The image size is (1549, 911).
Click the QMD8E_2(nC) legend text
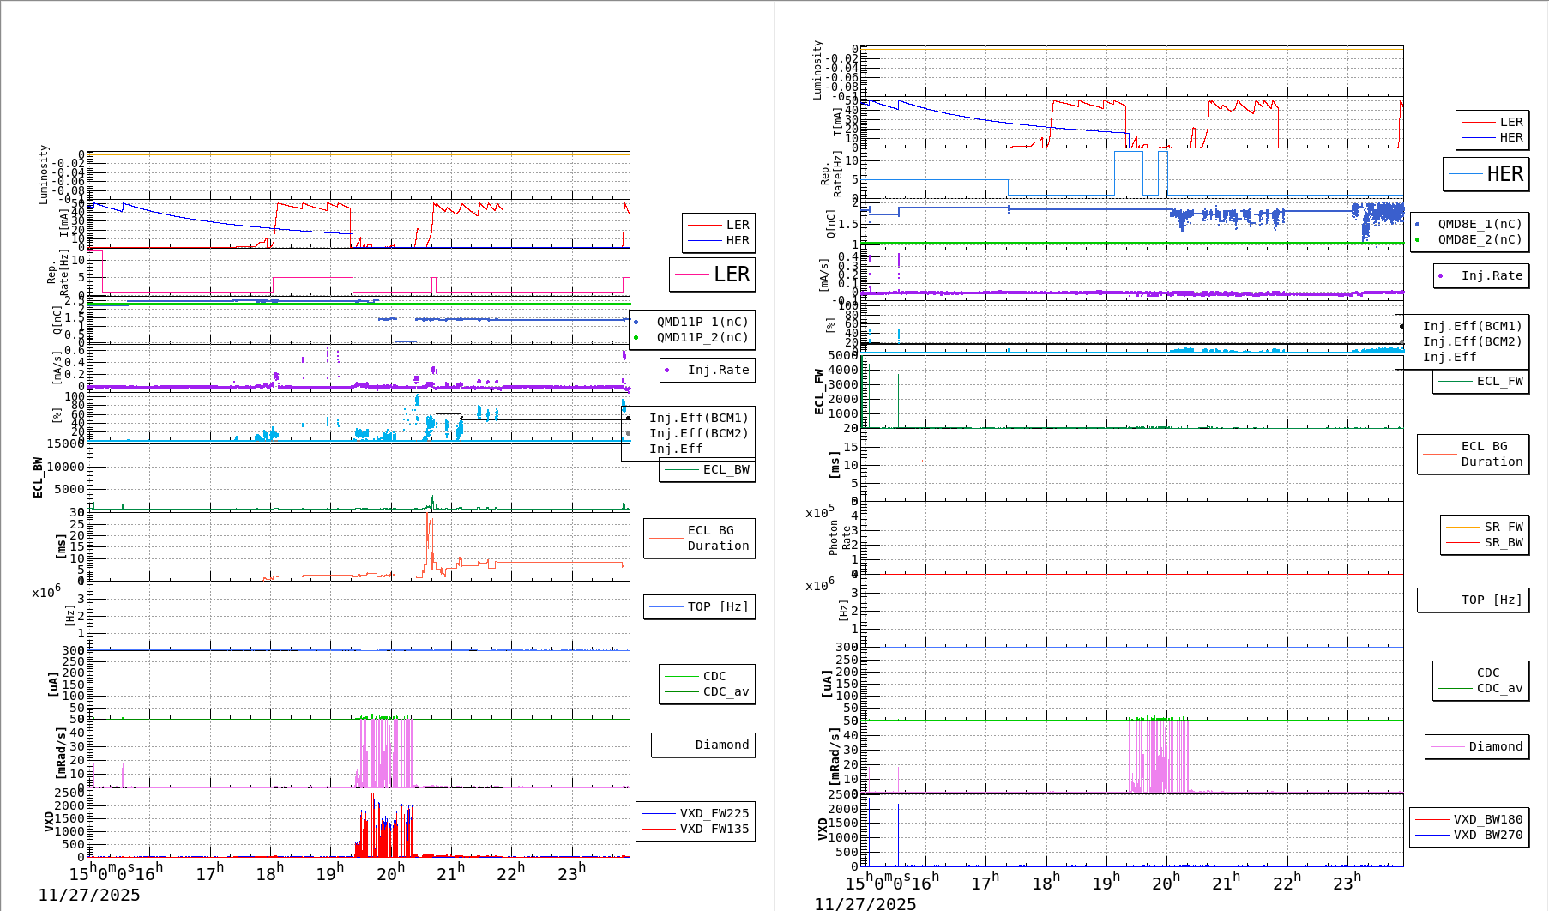(1480, 240)
